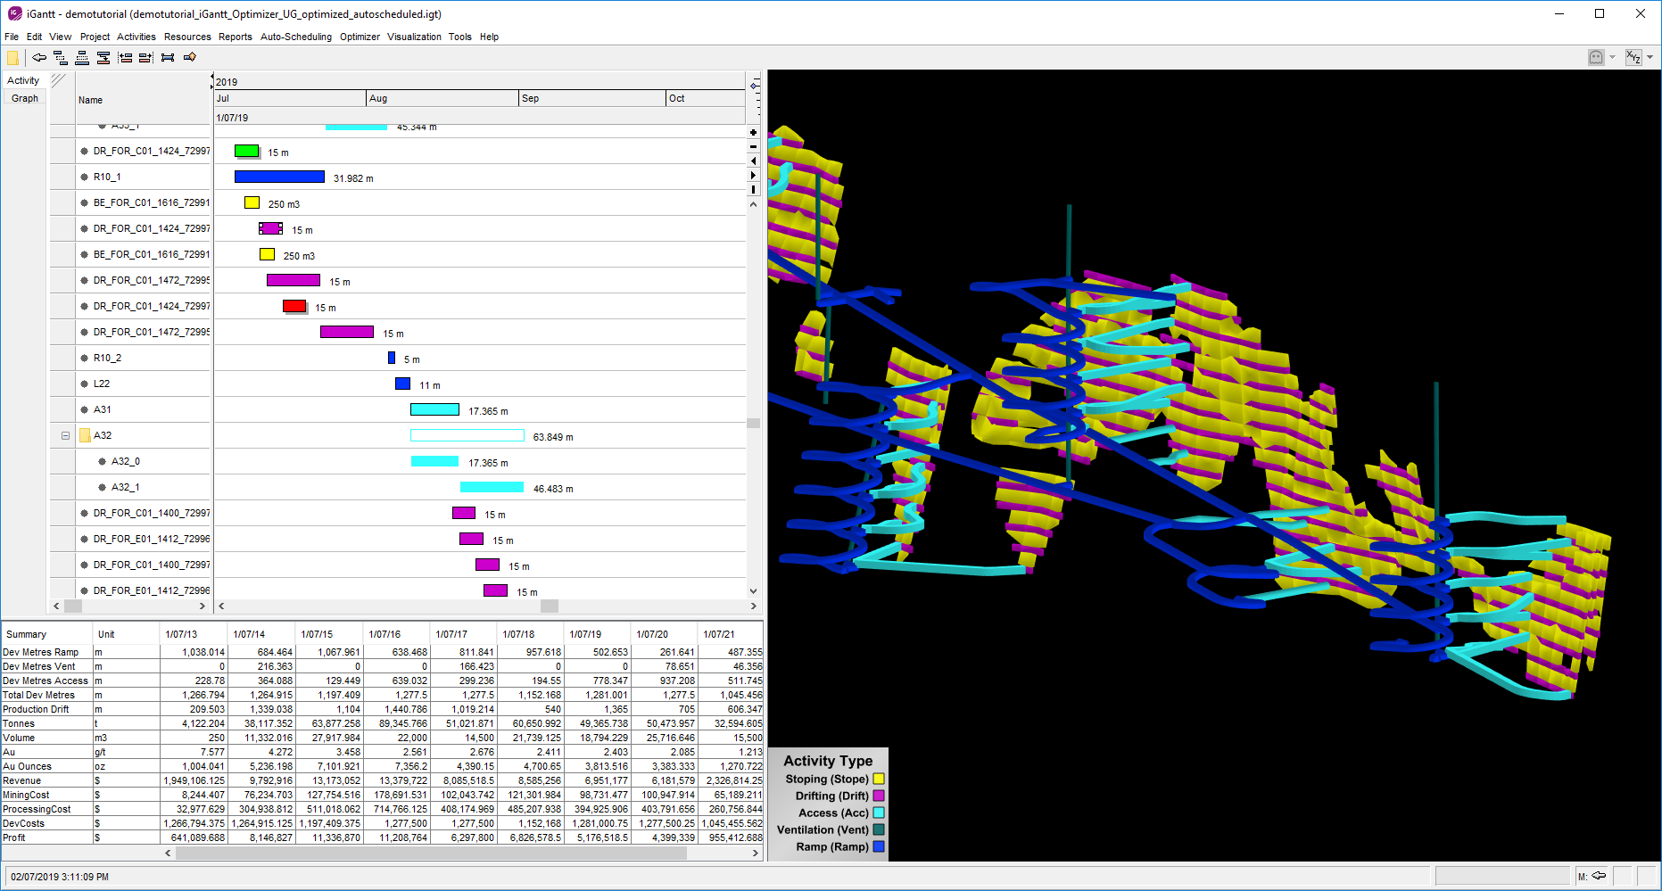This screenshot has height=891, width=1662.
Task: Collapse the A32 activity group
Action: click(x=65, y=436)
